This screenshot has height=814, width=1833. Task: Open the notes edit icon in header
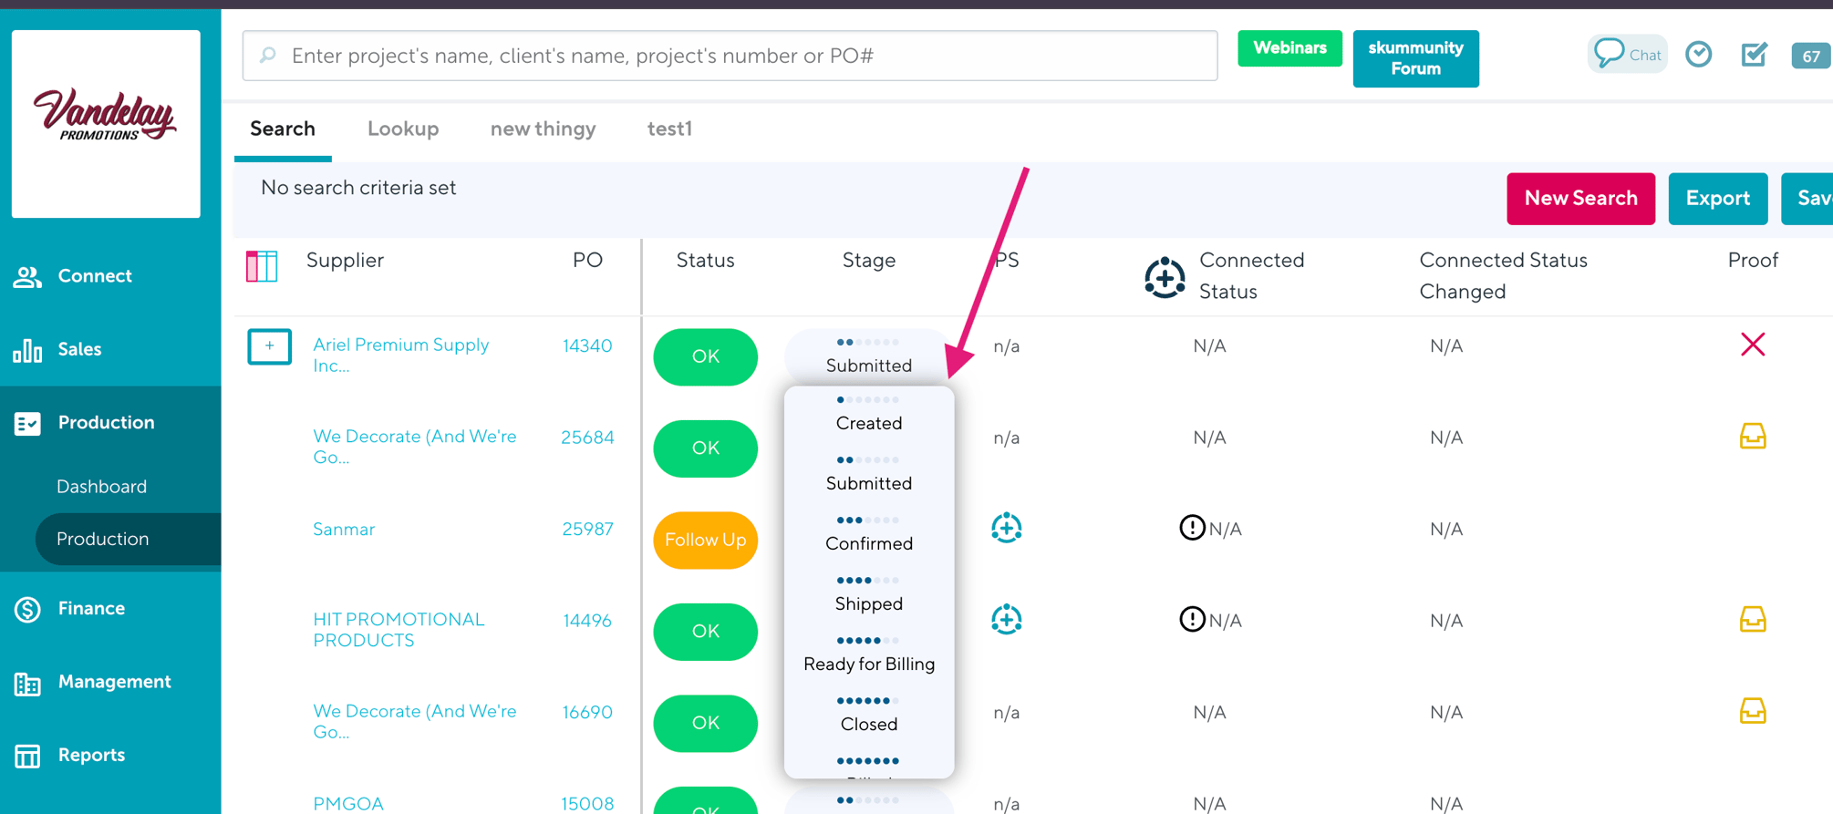click(1754, 55)
